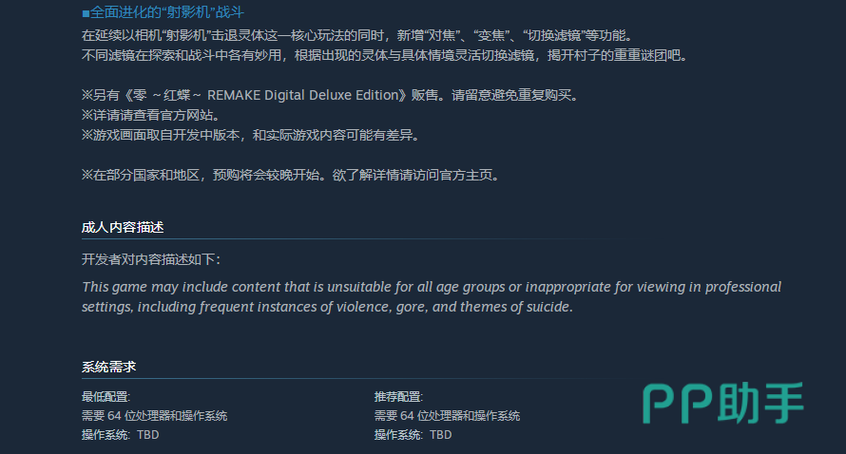The width and height of the screenshot is (846, 454).
Task: Click the PP助手 watermark logo
Action: coord(723,402)
